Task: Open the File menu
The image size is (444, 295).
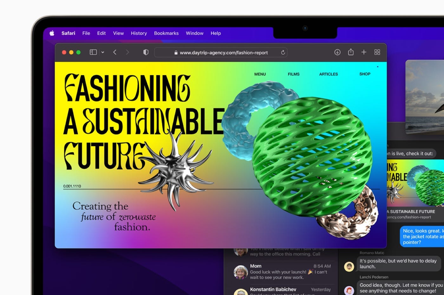Action: click(x=86, y=33)
